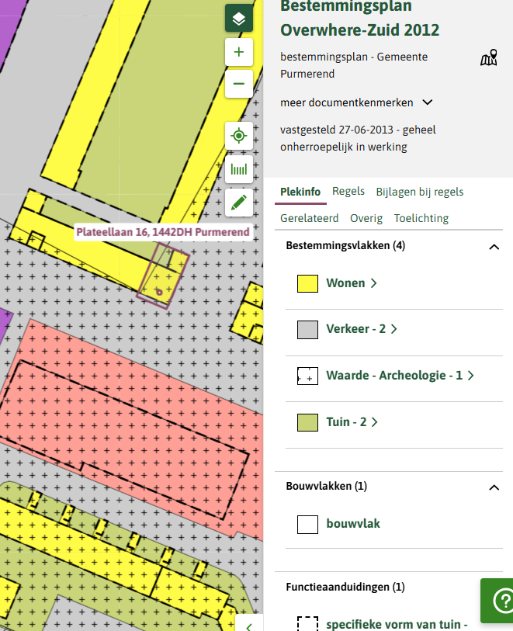Click the panel collapse arrow at bottom
This screenshot has height=631, width=513.
(x=249, y=624)
